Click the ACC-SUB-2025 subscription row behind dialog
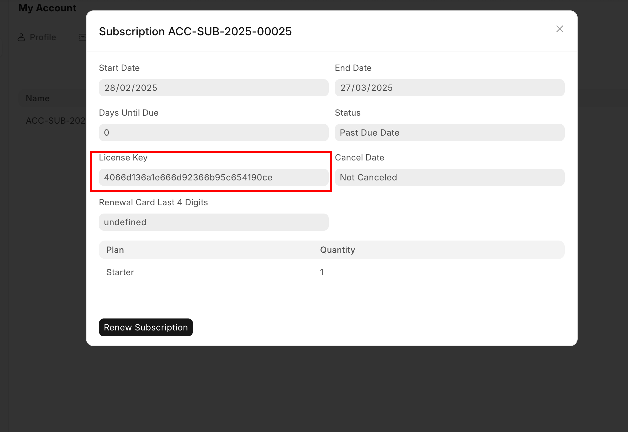Image resolution: width=628 pixels, height=432 pixels. [55, 121]
